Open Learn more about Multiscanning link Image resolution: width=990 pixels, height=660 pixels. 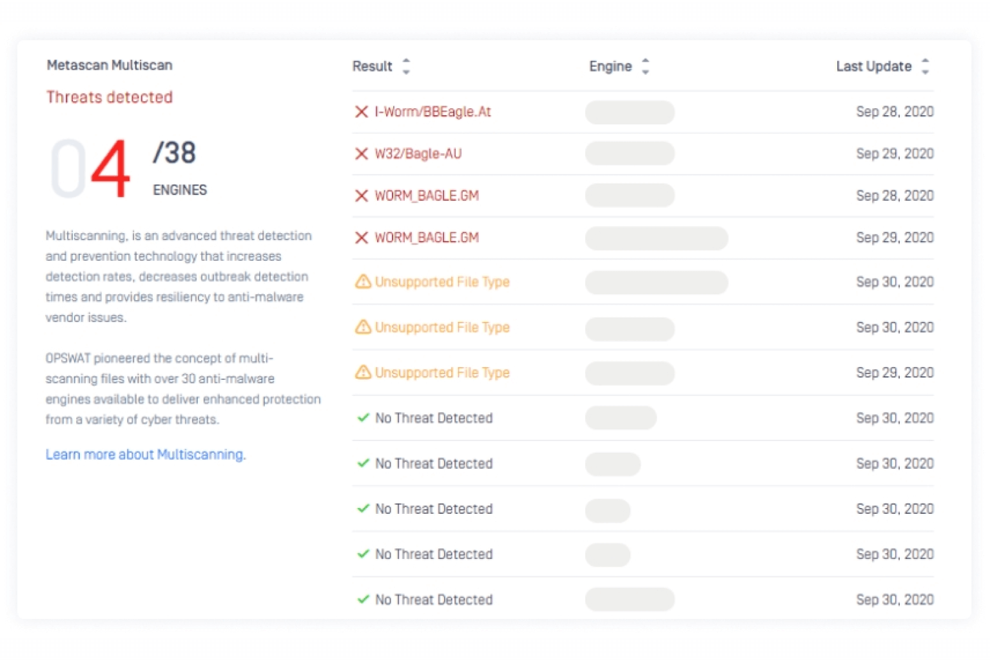(146, 455)
